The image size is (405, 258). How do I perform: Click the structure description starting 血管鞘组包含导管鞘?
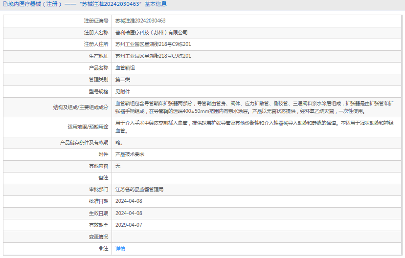254,107
